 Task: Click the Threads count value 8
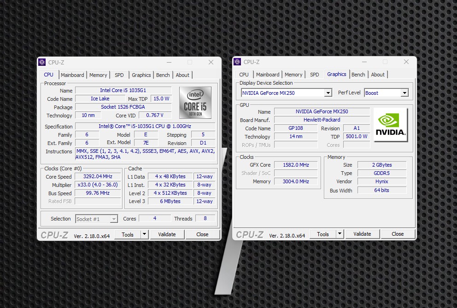[x=205, y=218]
